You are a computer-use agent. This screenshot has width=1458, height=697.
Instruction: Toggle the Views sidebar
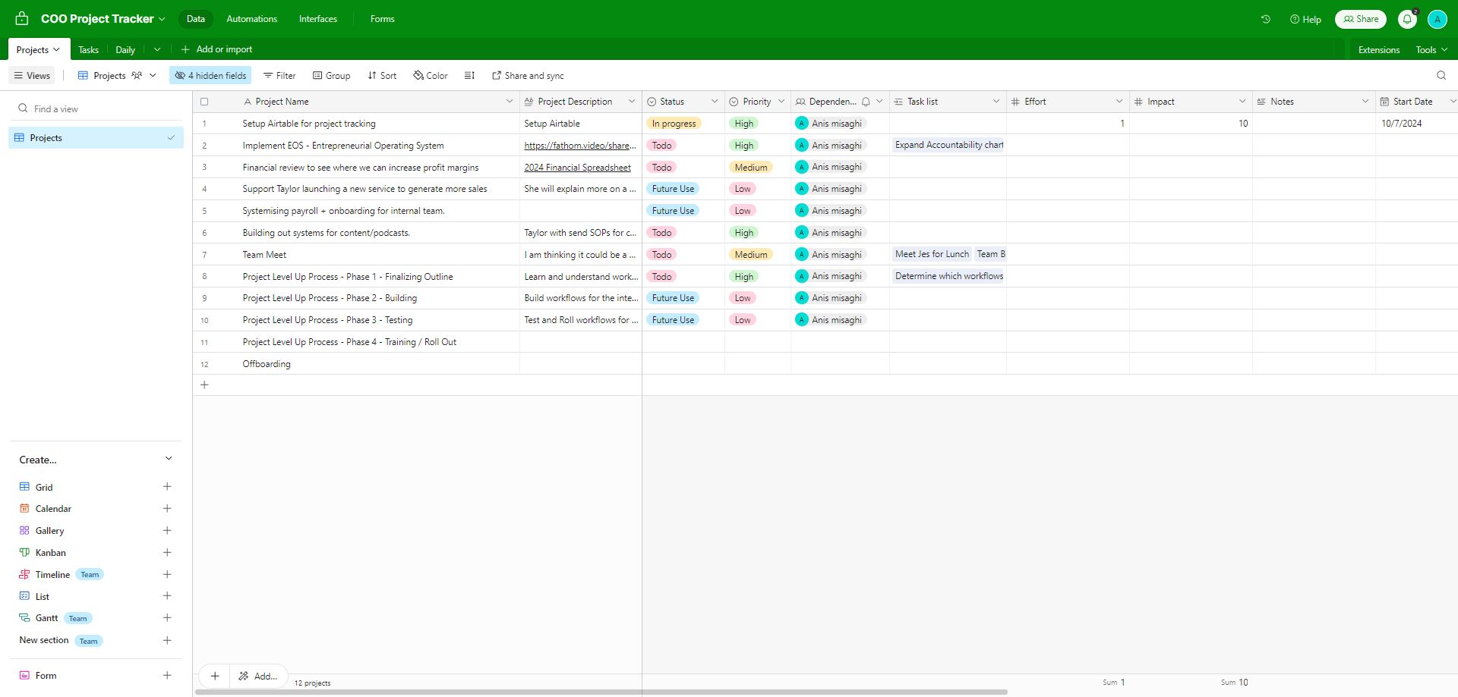click(x=32, y=75)
